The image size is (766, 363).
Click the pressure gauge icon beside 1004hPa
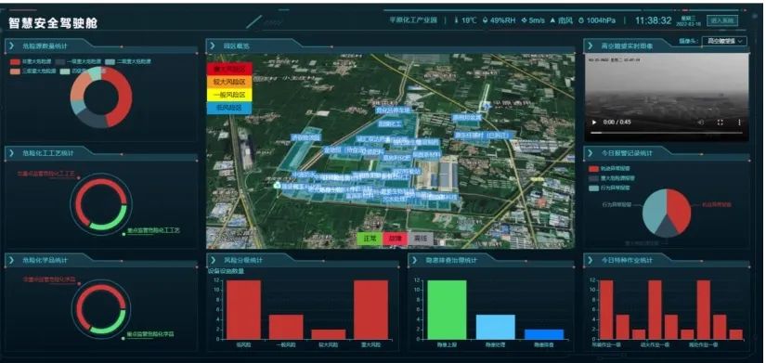[581, 20]
